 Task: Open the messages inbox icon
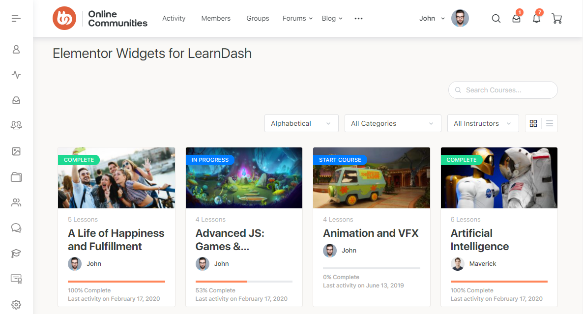point(516,18)
